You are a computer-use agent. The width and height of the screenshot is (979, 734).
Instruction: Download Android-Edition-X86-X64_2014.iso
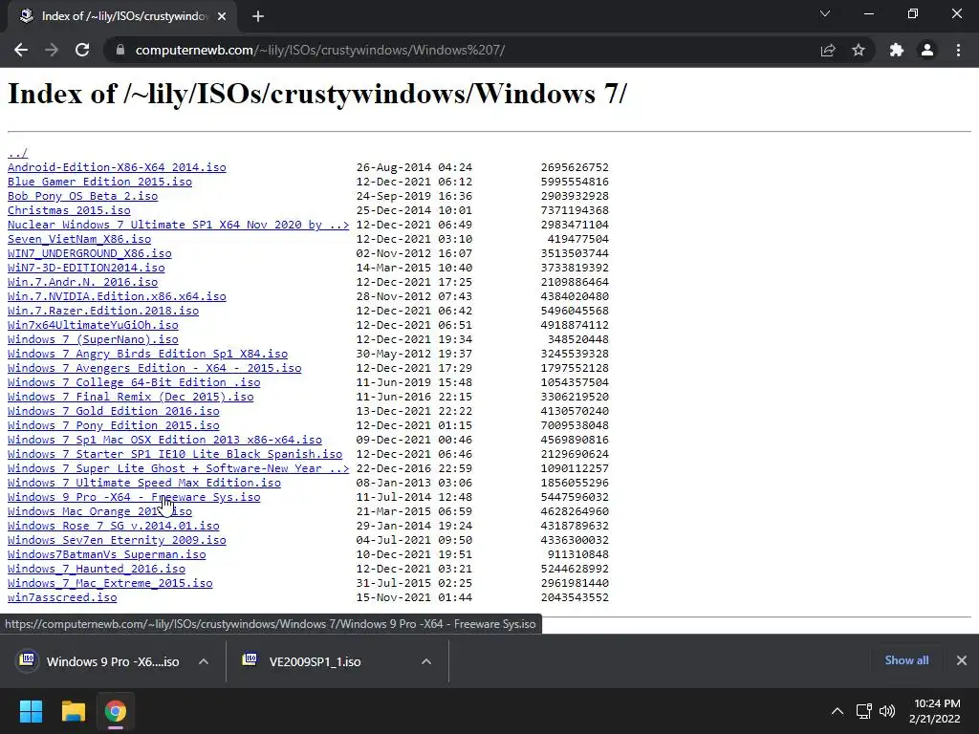[x=117, y=167]
